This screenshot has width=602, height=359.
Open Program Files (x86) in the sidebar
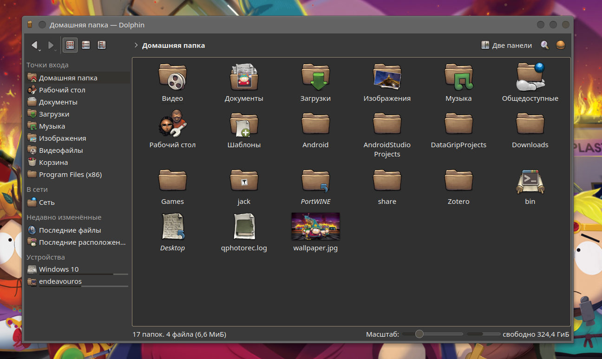point(78,175)
